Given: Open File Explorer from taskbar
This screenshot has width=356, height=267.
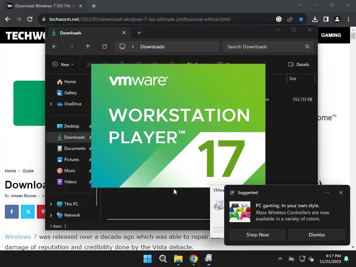Looking at the screenshot, I should [x=178, y=259].
